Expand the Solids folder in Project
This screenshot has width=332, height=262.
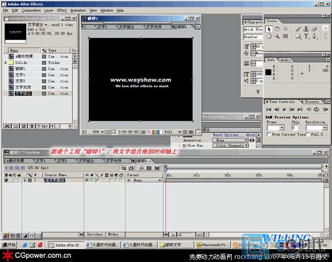6,63
